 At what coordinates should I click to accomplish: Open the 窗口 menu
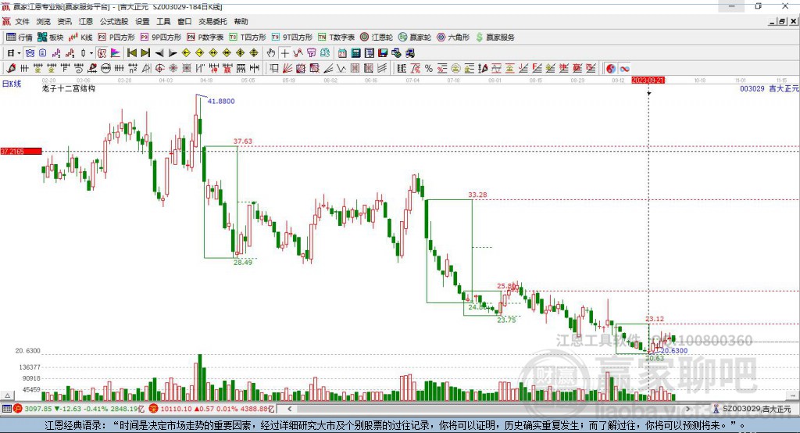pos(184,21)
